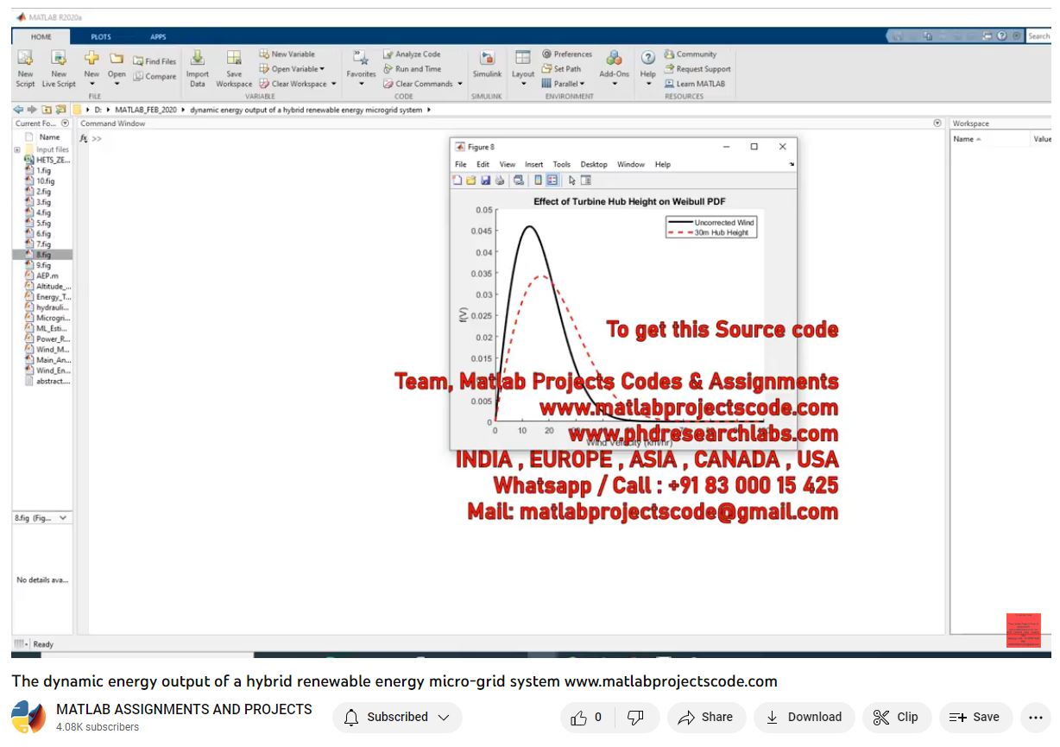Open the Add-Ons menu
Viewport: 1060px width, 747px height.
614,68
